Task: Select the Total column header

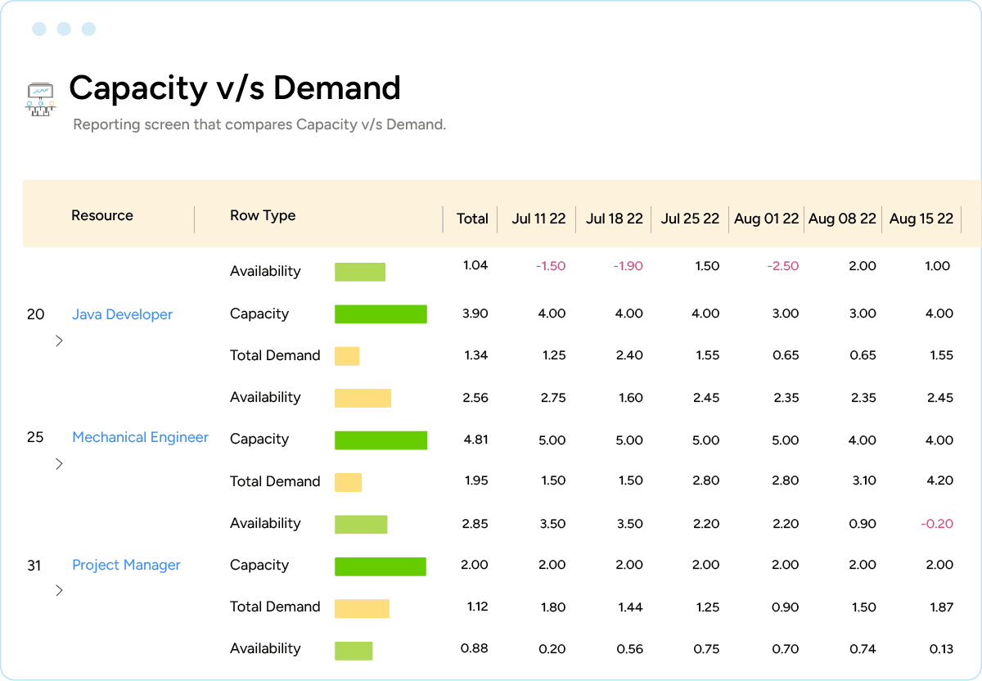Action: tap(472, 219)
